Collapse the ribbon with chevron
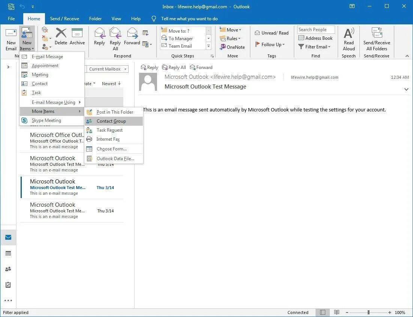 407,56
